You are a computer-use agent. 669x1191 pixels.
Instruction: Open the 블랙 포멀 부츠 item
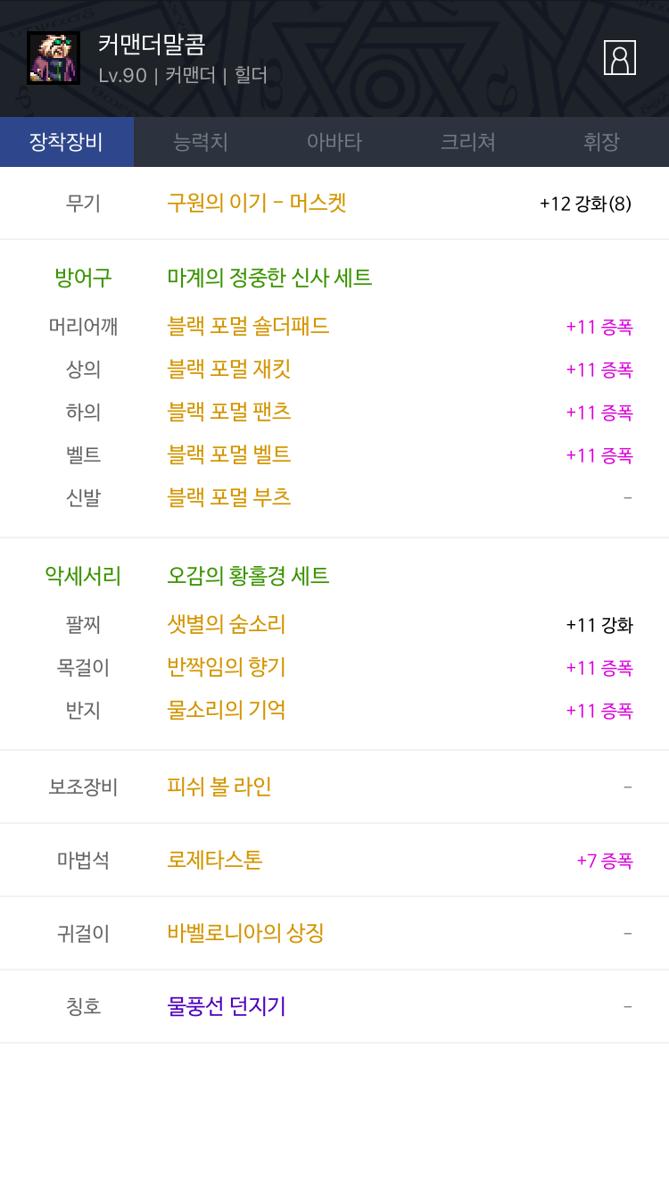point(229,497)
